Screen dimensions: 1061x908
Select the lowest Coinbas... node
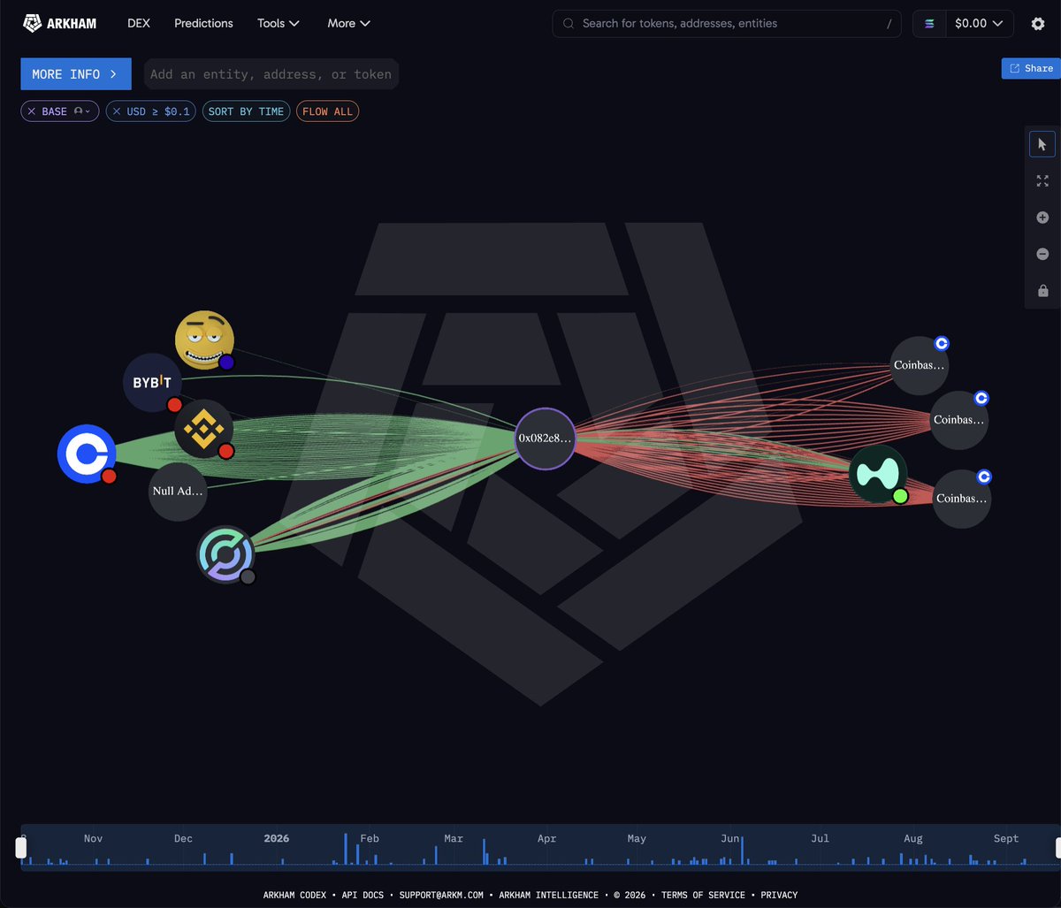click(x=962, y=499)
